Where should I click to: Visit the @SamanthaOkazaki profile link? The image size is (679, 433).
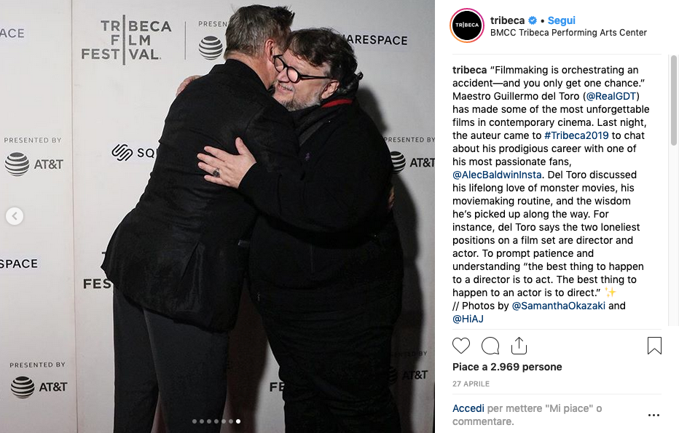(x=559, y=306)
